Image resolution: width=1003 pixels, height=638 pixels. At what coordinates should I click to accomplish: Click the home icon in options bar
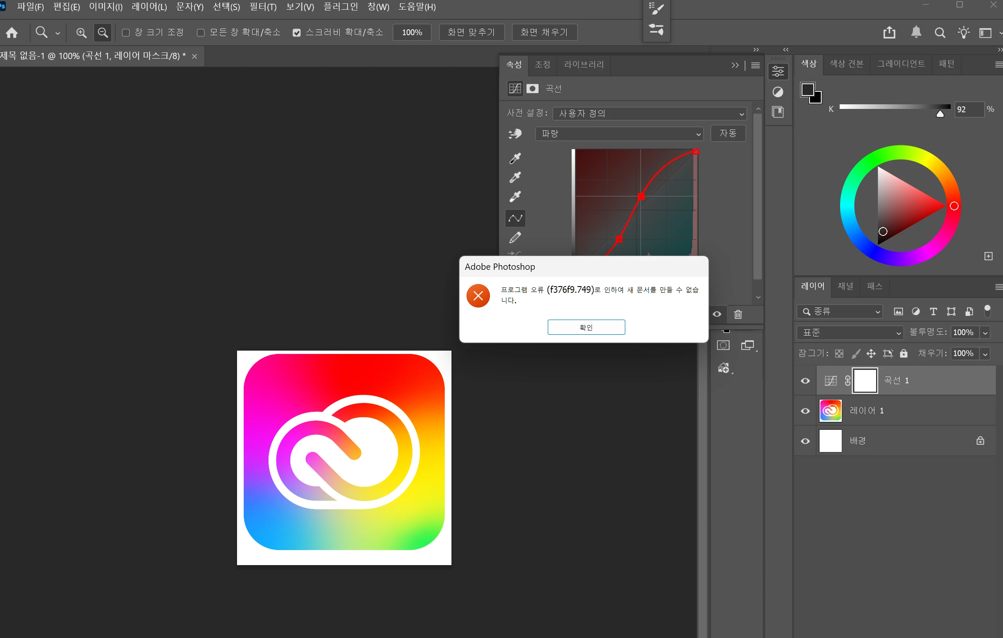pos(12,33)
